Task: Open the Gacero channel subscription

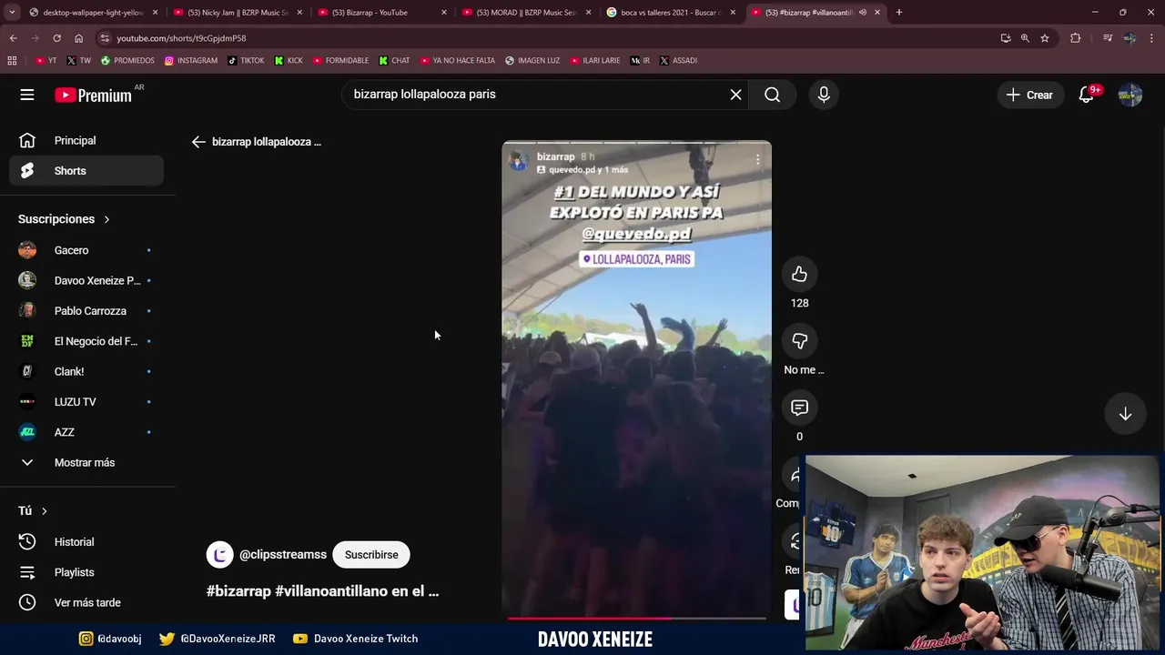Action: point(86,250)
